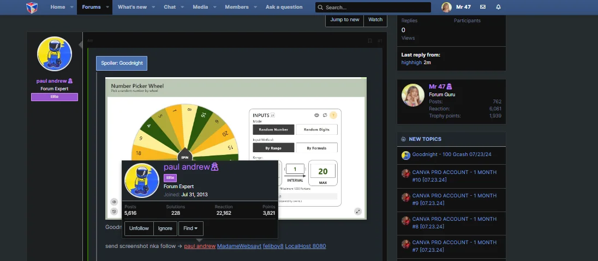The image size is (598, 261).
Task: Click Unfollow in the member popup
Action: pyautogui.click(x=139, y=228)
